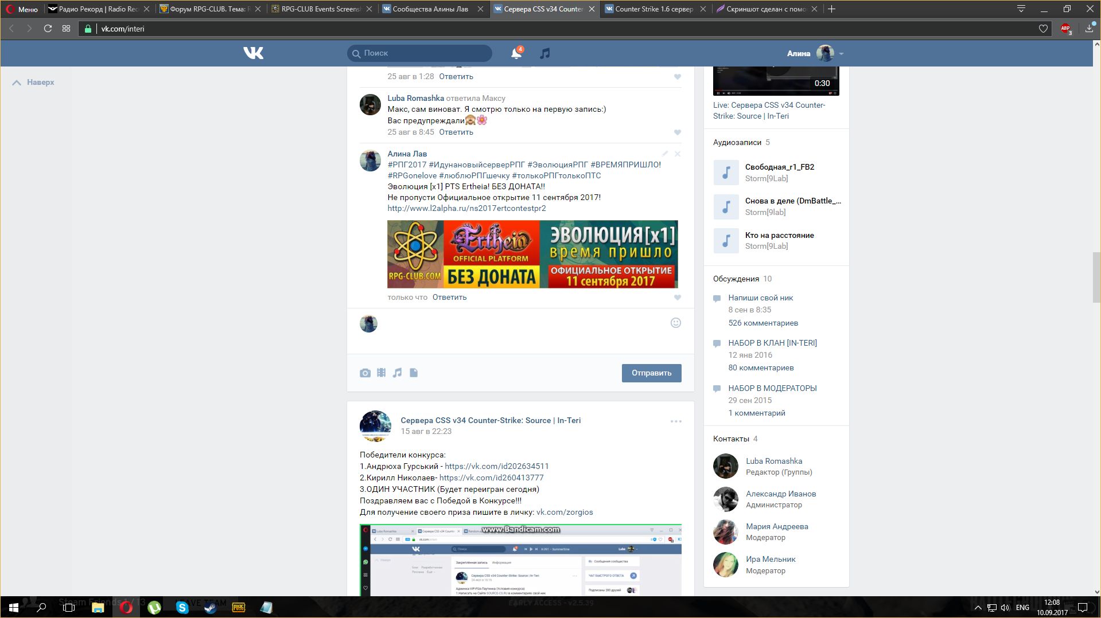This screenshot has width=1101, height=618.
Task: Open the tab list menu in the title bar
Action: [x=1021, y=9]
